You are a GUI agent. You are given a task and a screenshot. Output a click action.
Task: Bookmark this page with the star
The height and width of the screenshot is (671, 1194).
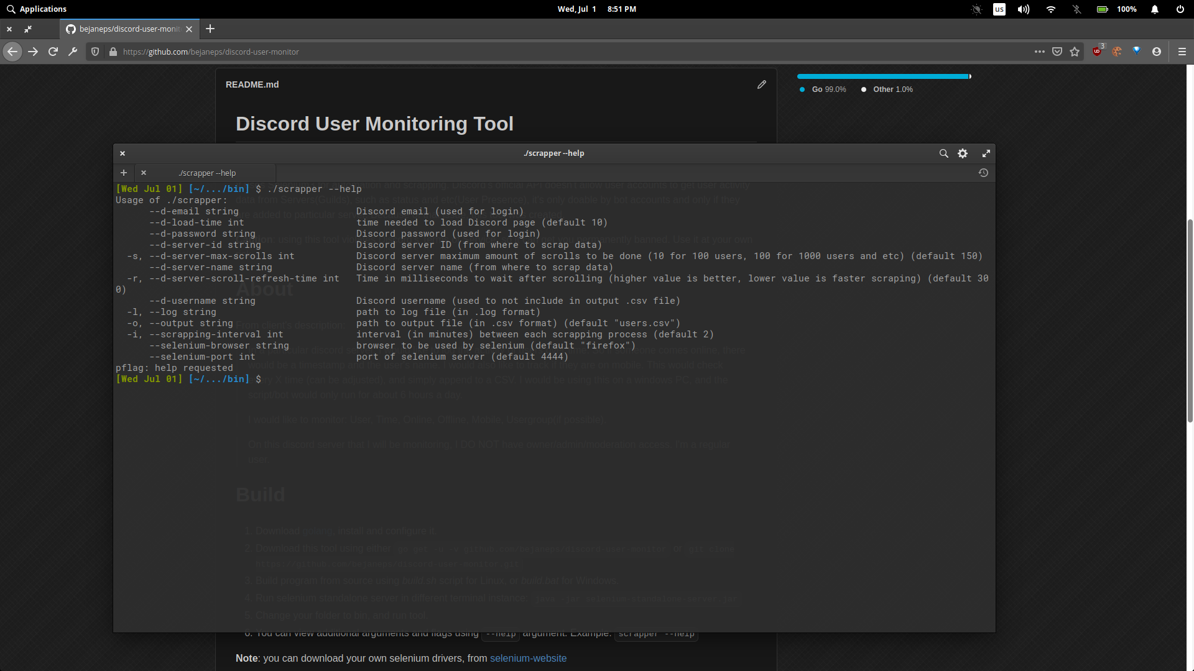pos(1075,52)
